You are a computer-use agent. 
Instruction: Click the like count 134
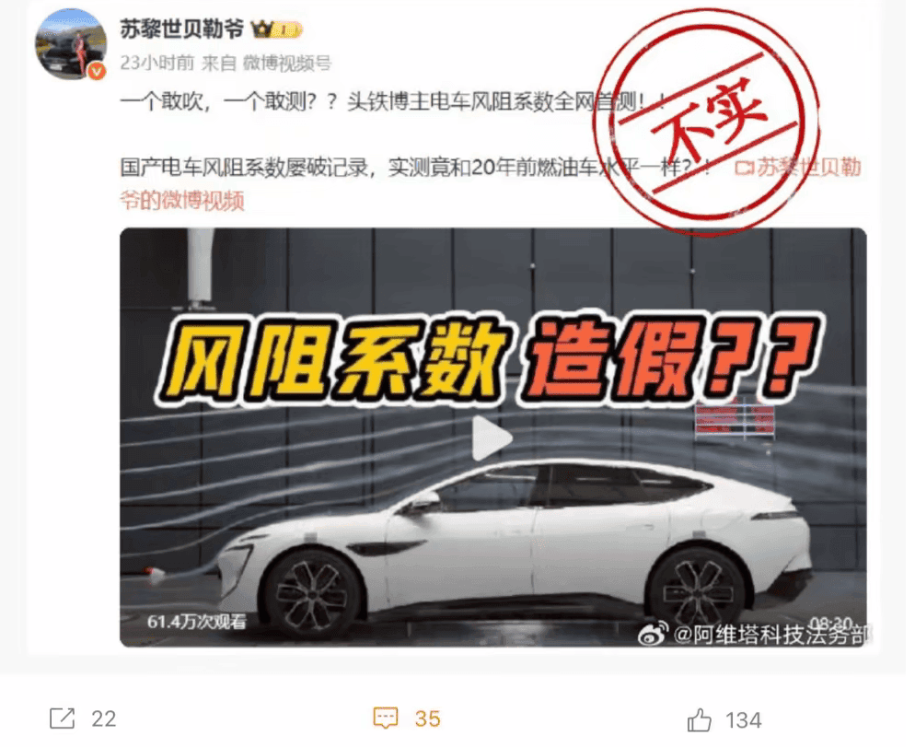744,720
